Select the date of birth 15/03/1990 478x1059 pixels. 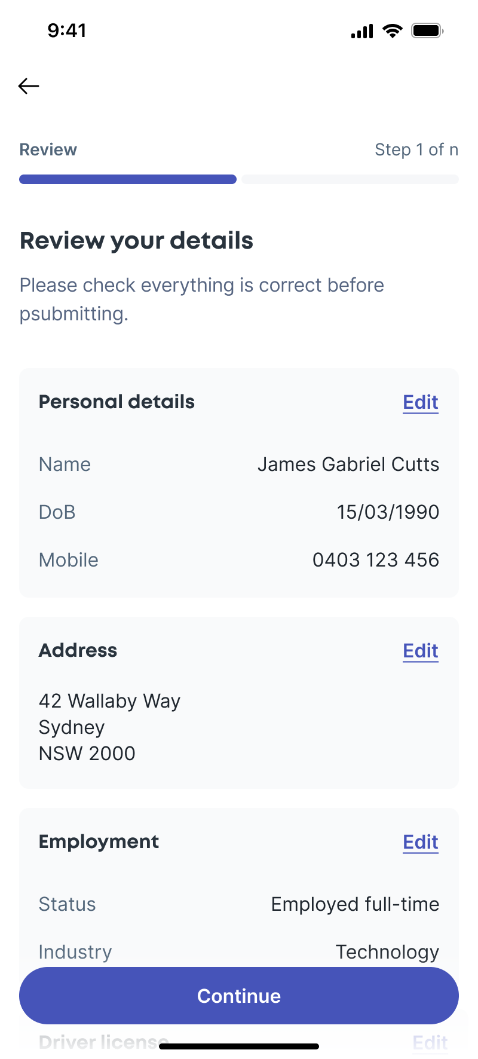[x=388, y=512]
